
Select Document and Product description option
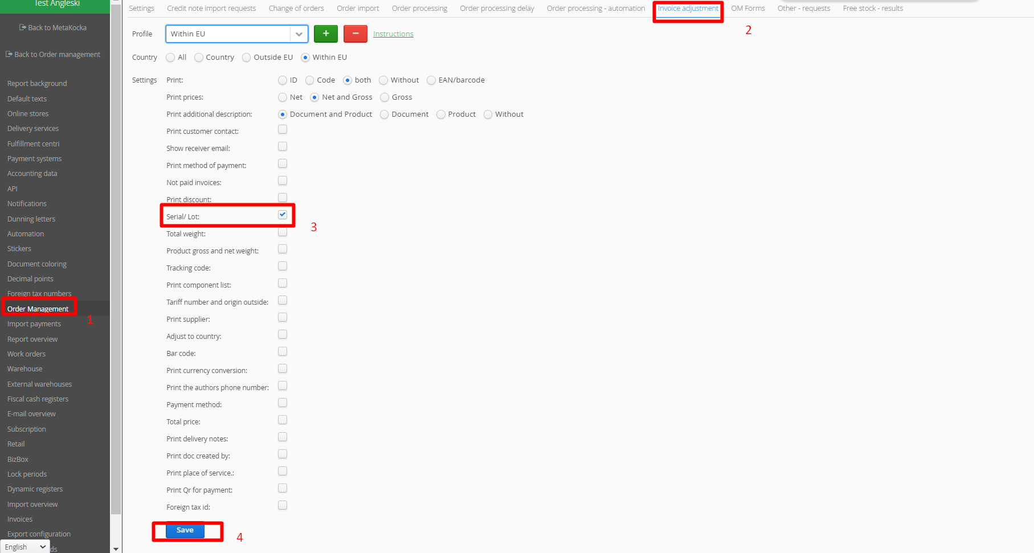tap(283, 114)
